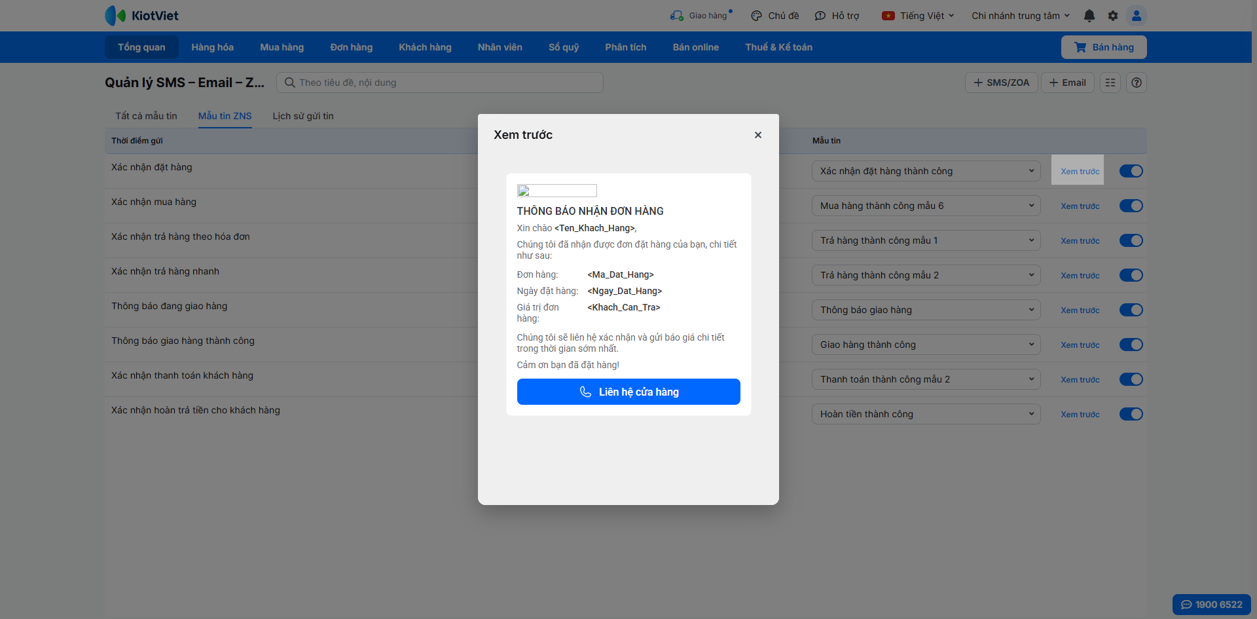Open the Khách hàng menu

click(426, 47)
